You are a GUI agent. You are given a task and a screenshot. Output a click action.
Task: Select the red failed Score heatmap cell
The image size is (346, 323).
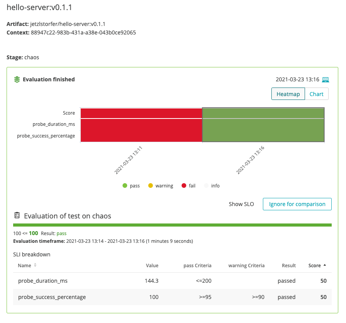[141, 113]
